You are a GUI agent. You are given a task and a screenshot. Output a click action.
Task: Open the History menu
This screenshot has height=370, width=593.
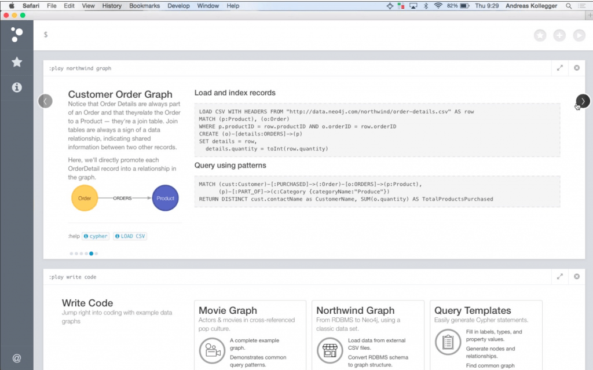[x=112, y=6]
